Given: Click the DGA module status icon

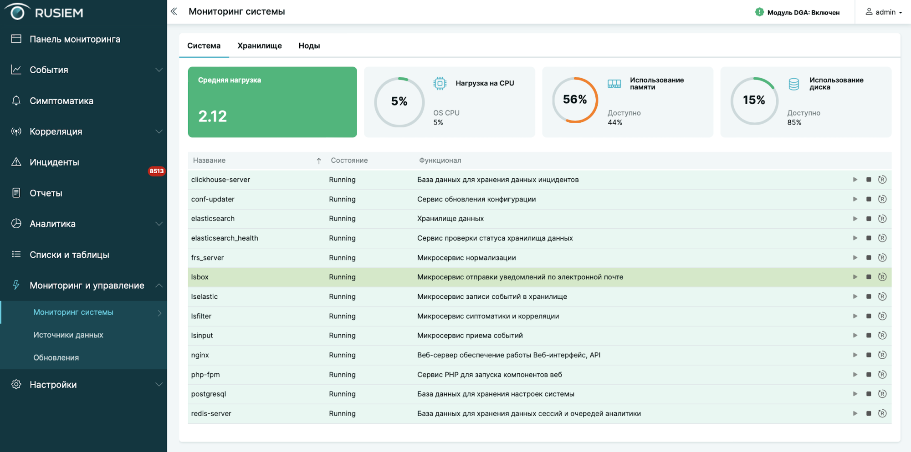Looking at the screenshot, I should [759, 12].
